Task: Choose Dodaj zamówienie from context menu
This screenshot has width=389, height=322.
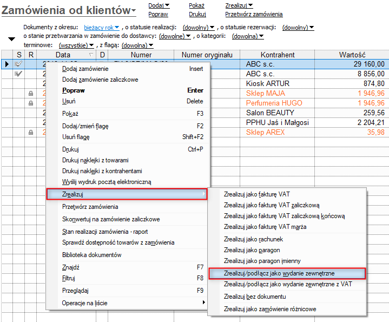Action: pos(127,69)
